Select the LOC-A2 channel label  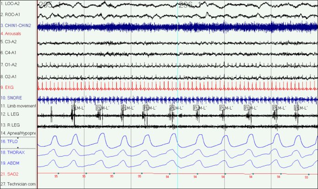(x=10, y=4)
